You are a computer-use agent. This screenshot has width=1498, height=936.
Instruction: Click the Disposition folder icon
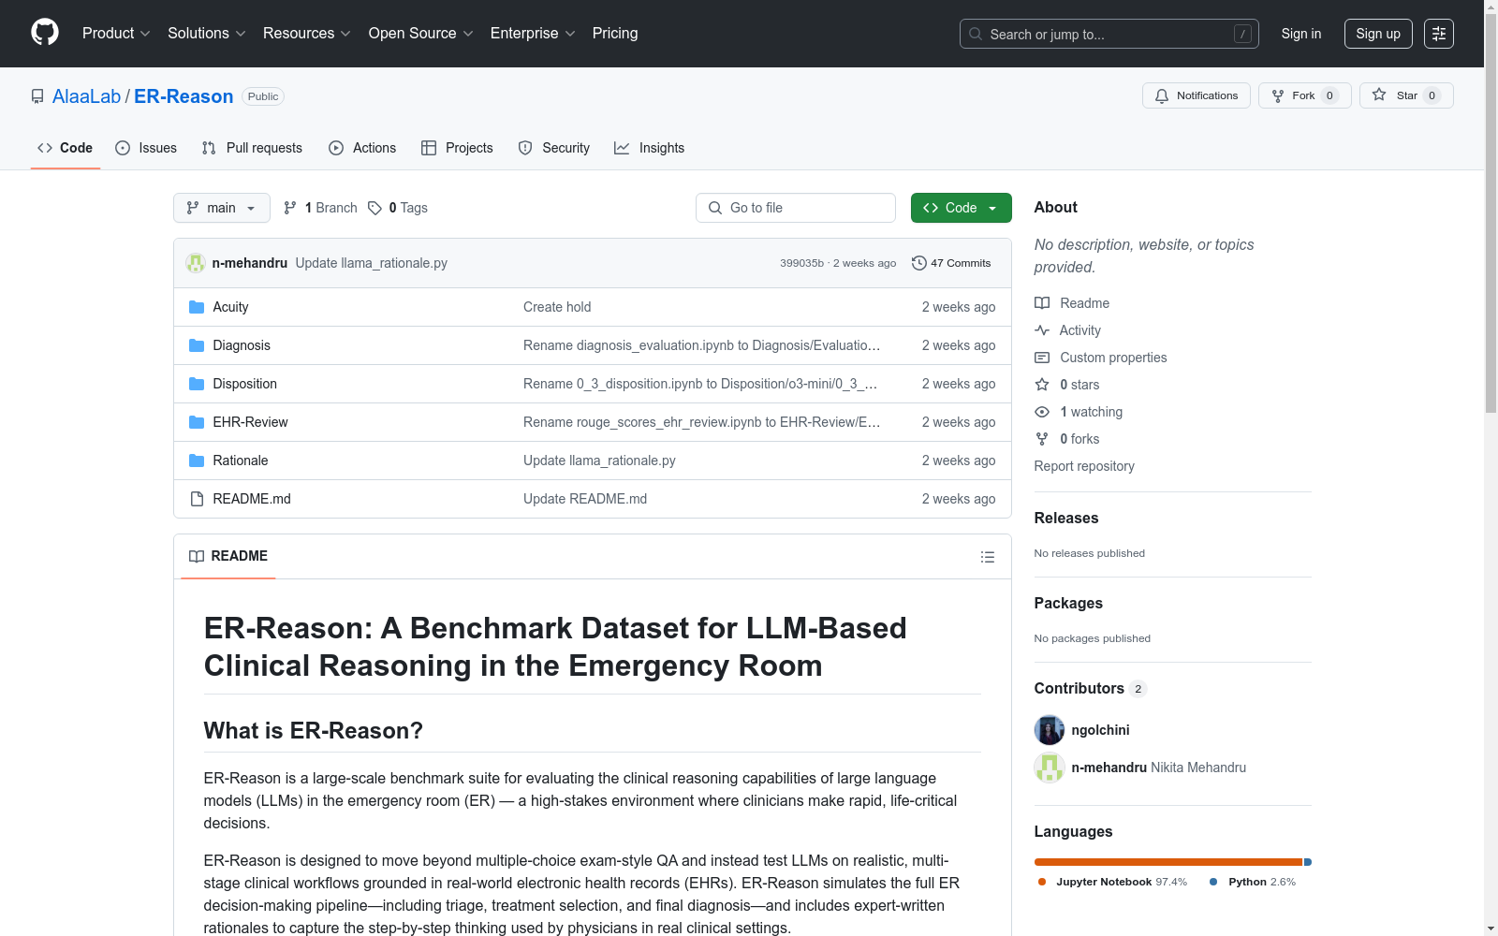click(x=197, y=384)
